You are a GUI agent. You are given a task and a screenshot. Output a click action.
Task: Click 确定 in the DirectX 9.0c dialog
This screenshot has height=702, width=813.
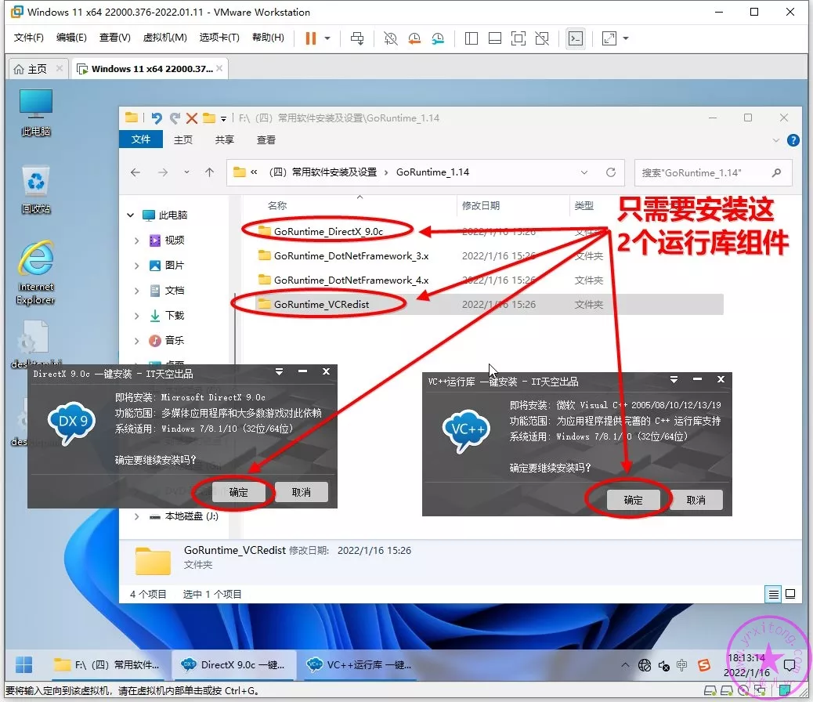click(x=238, y=492)
